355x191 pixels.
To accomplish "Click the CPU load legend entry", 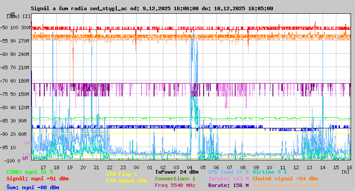I will pos(228,172).
